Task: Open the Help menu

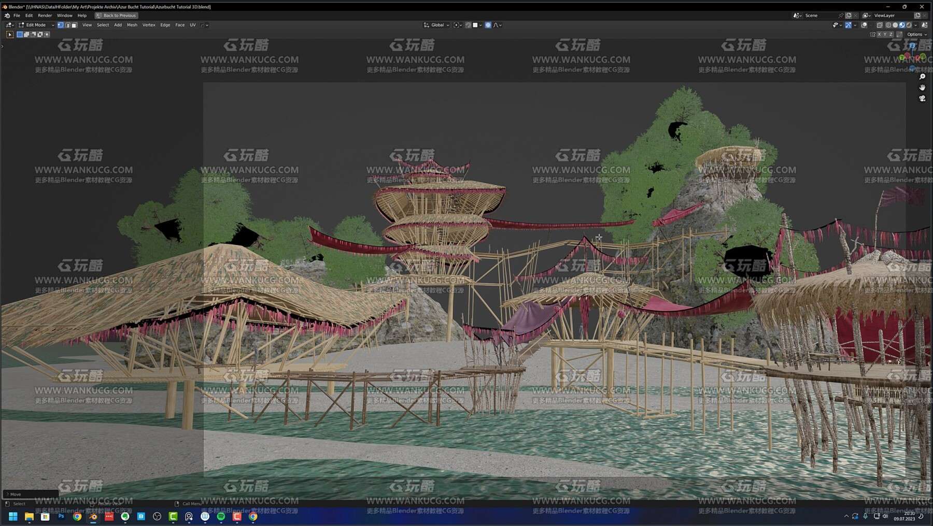Action: [82, 16]
